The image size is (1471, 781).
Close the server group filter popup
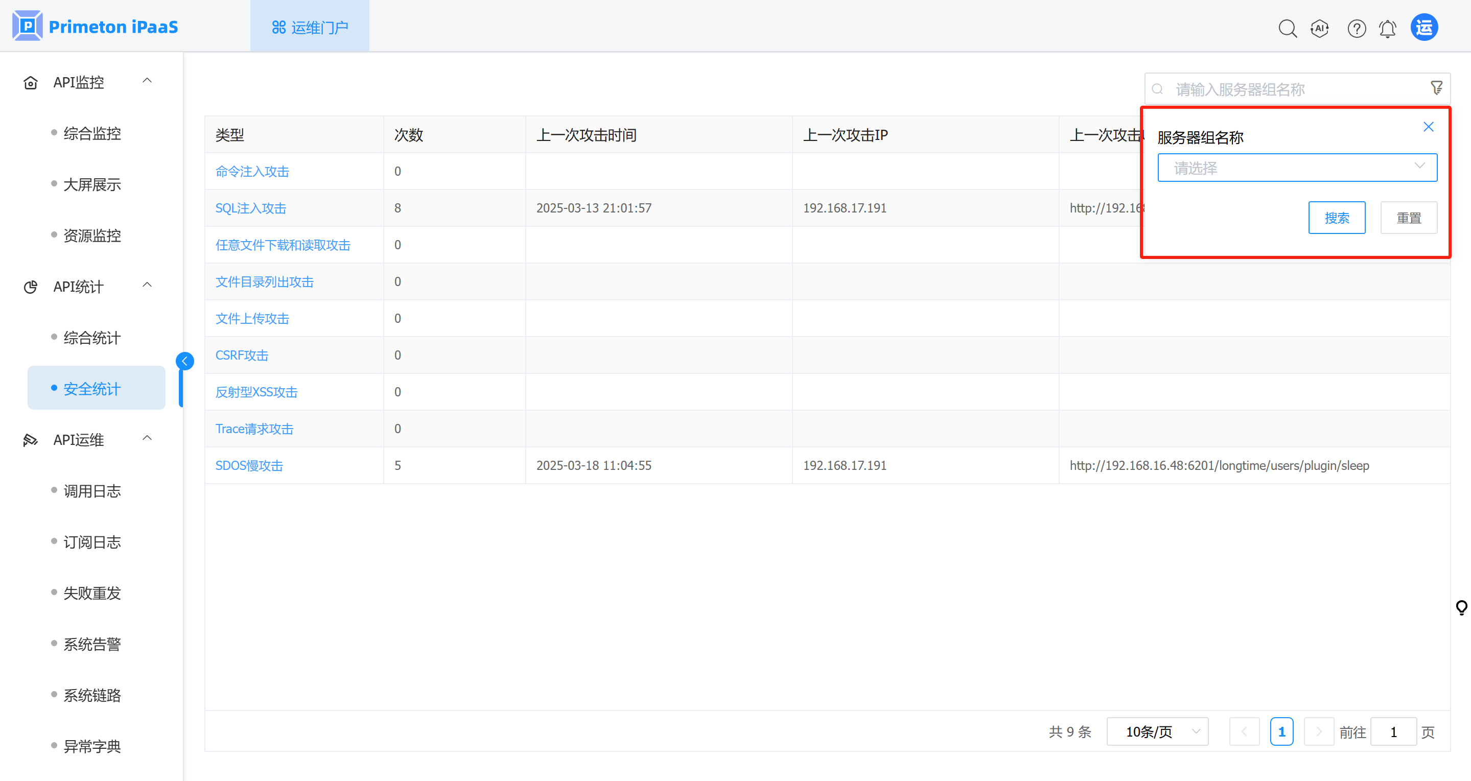click(x=1428, y=127)
